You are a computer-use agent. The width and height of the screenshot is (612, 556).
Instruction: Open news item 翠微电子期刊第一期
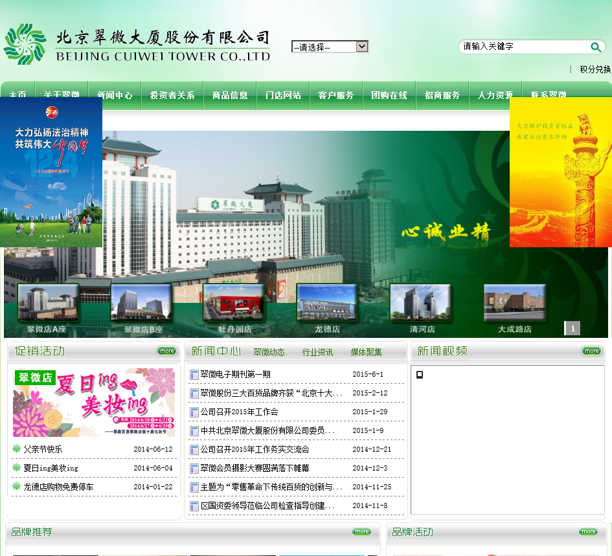tap(235, 374)
